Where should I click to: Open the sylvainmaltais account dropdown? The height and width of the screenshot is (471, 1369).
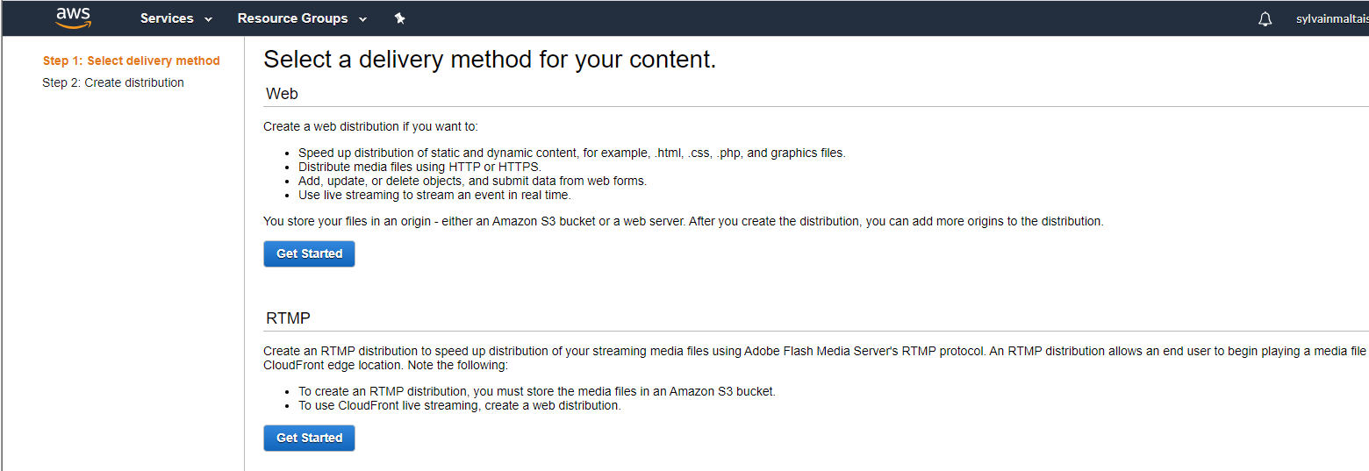(1331, 18)
